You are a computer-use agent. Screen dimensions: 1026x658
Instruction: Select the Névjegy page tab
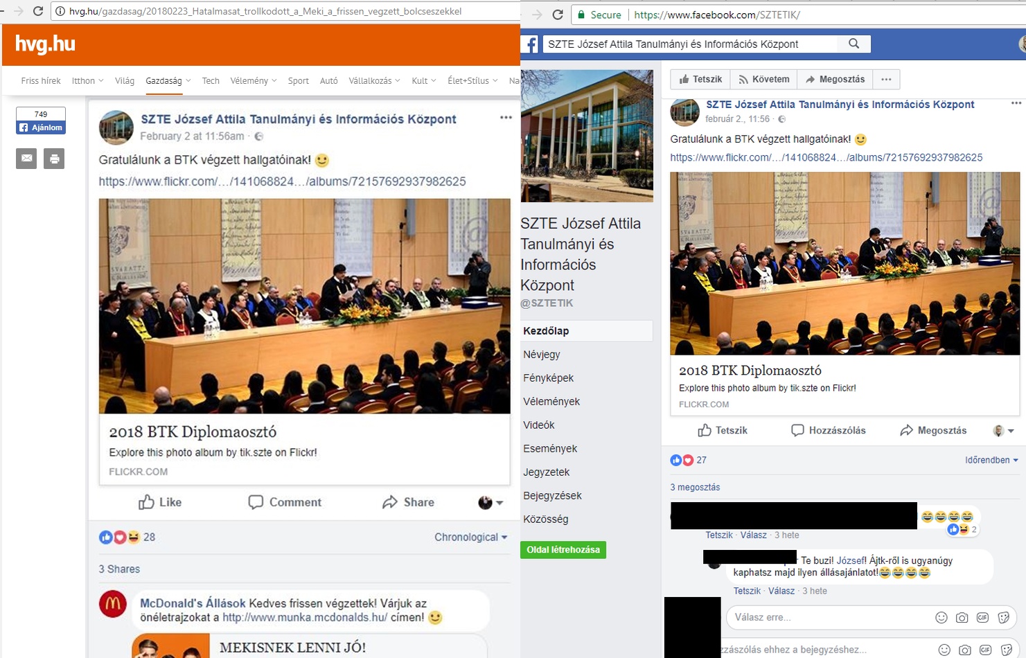click(542, 354)
